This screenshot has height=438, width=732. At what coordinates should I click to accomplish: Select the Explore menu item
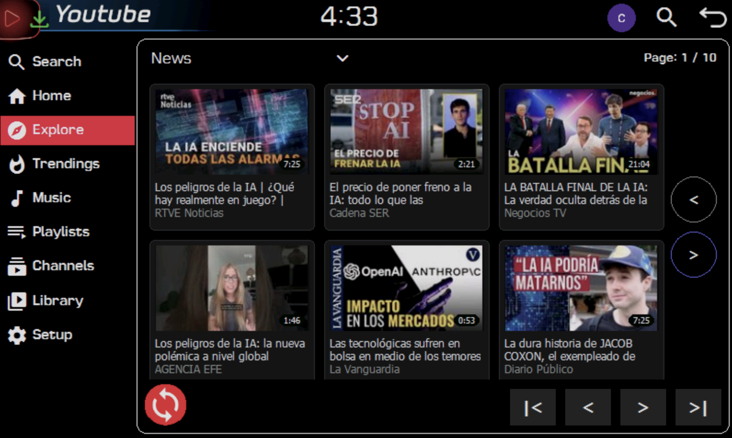tap(68, 130)
